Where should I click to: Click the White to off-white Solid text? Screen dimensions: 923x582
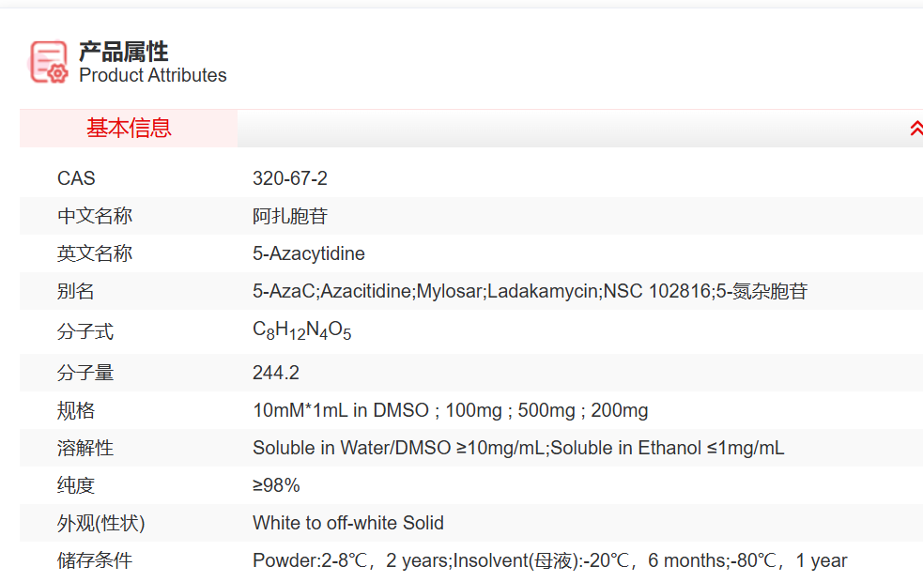pos(348,523)
